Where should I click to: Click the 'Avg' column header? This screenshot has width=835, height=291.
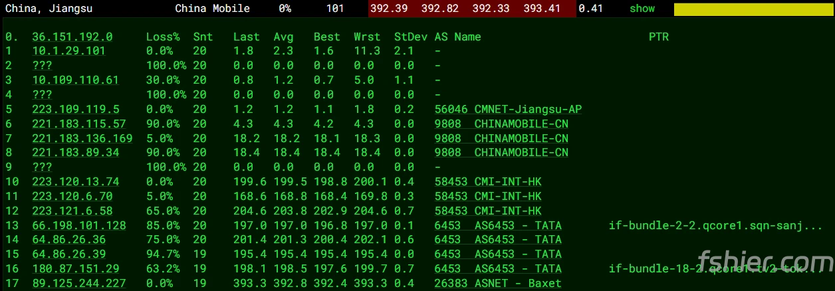[x=284, y=37]
